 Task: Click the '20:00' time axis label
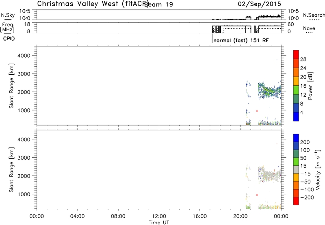(x=240, y=216)
